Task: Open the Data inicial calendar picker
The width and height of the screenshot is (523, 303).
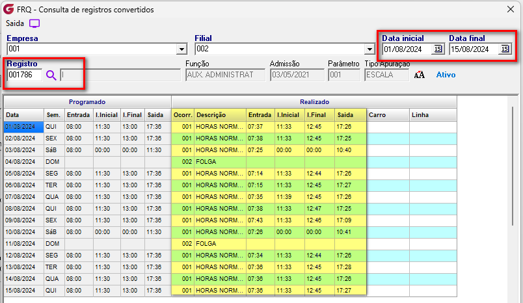Action: [x=438, y=49]
